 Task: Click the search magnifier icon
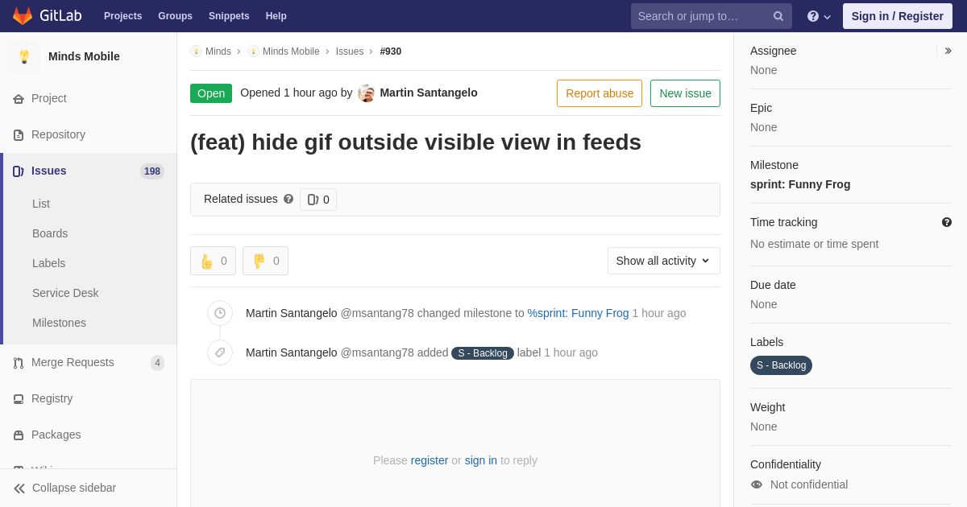pos(778,16)
